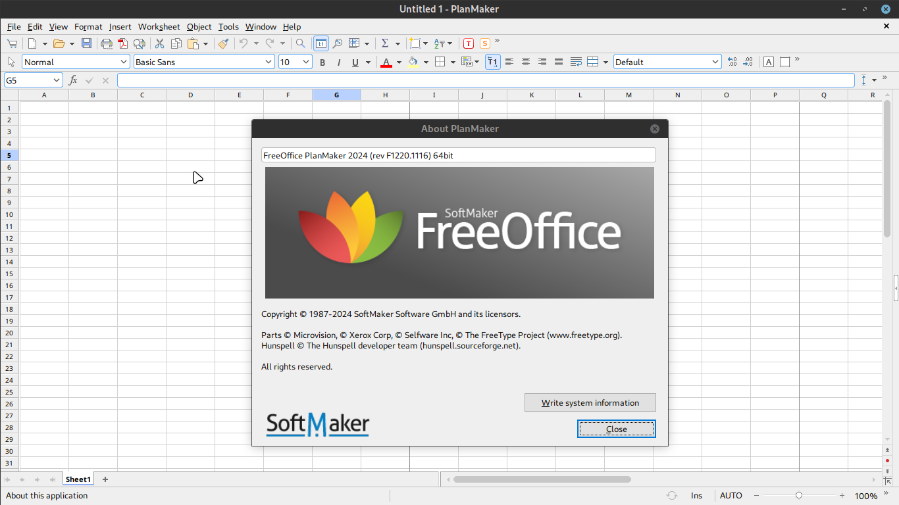Click the red T icon in toolbar
Screen dimensions: 899x505
click(469, 43)
